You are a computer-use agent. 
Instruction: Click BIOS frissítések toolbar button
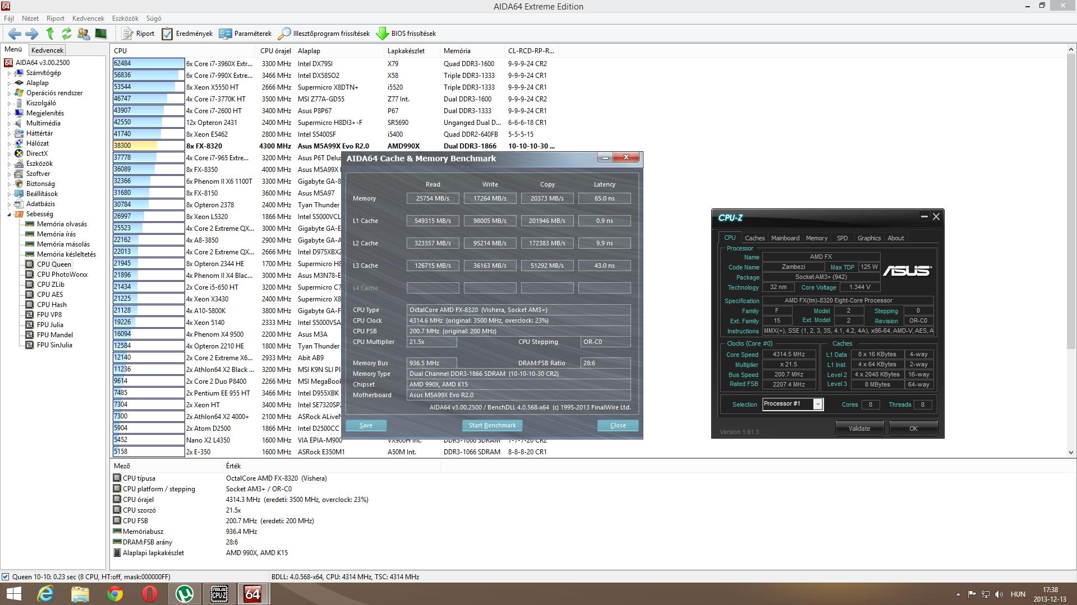click(x=406, y=34)
